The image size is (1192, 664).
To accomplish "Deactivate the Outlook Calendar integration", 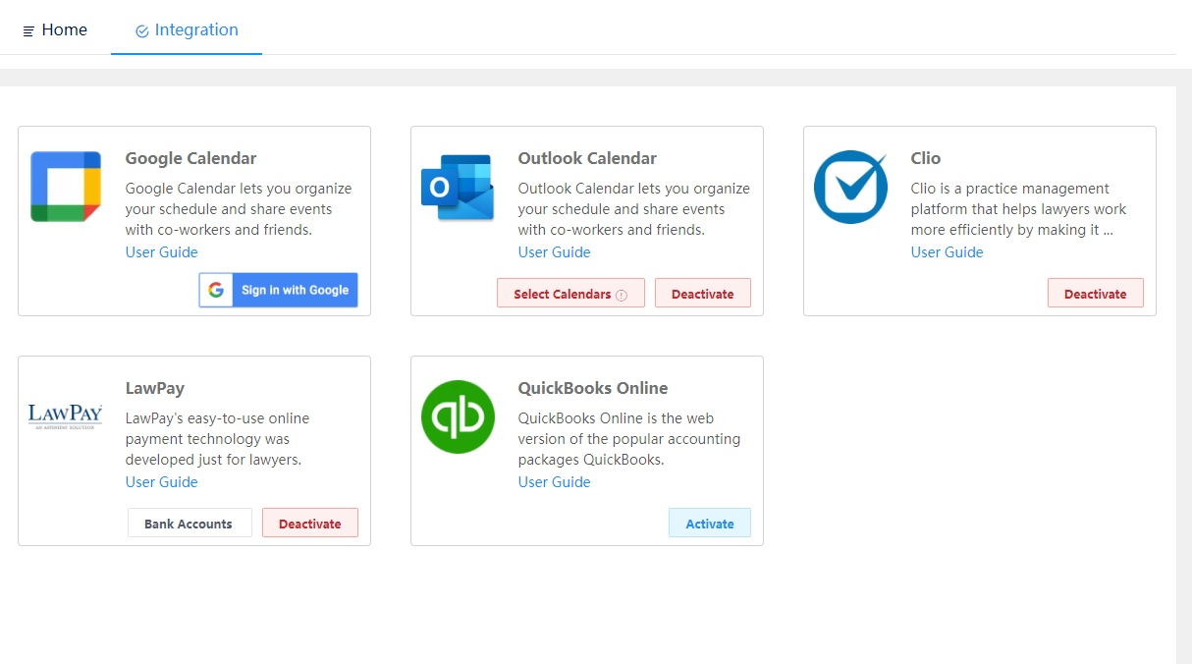I will (703, 293).
